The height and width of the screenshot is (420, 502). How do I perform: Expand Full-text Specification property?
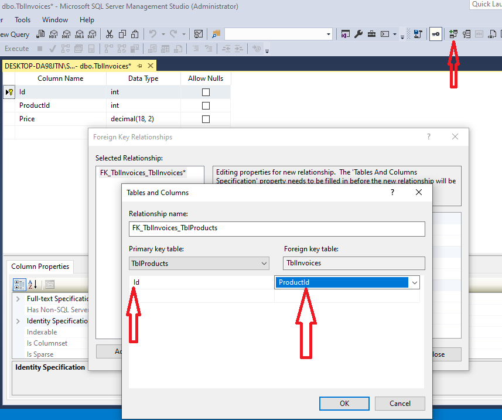tap(18, 299)
